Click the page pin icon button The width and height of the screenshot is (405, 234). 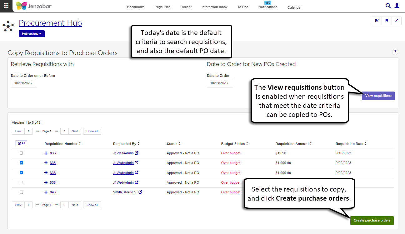397,21
